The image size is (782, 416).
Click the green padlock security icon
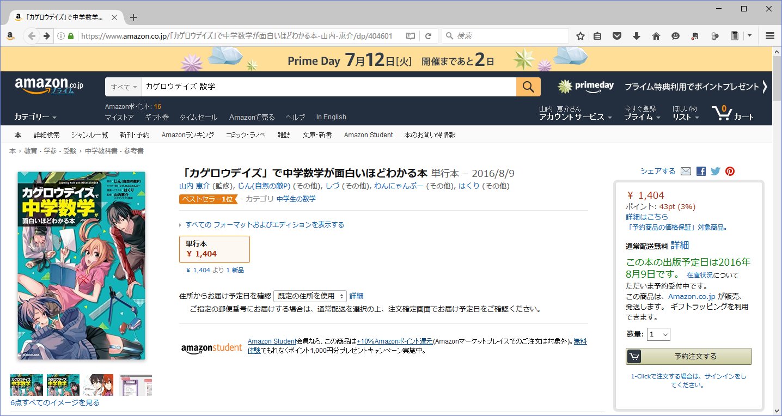click(x=71, y=36)
